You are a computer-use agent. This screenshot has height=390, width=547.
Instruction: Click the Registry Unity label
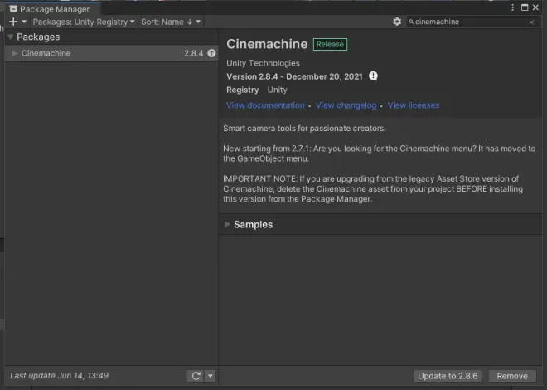tap(257, 90)
